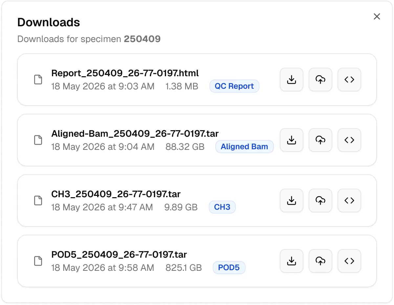This screenshot has width=394, height=305.
Task: Upload Aligned-Bam tar to cloud
Action: (320, 140)
